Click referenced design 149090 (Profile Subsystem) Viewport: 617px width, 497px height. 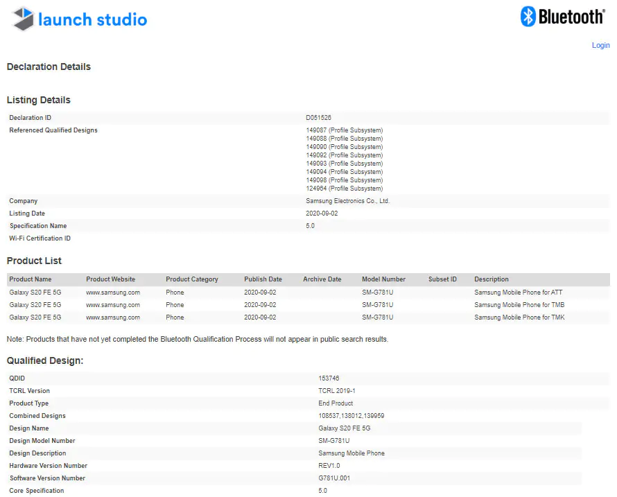(345, 147)
